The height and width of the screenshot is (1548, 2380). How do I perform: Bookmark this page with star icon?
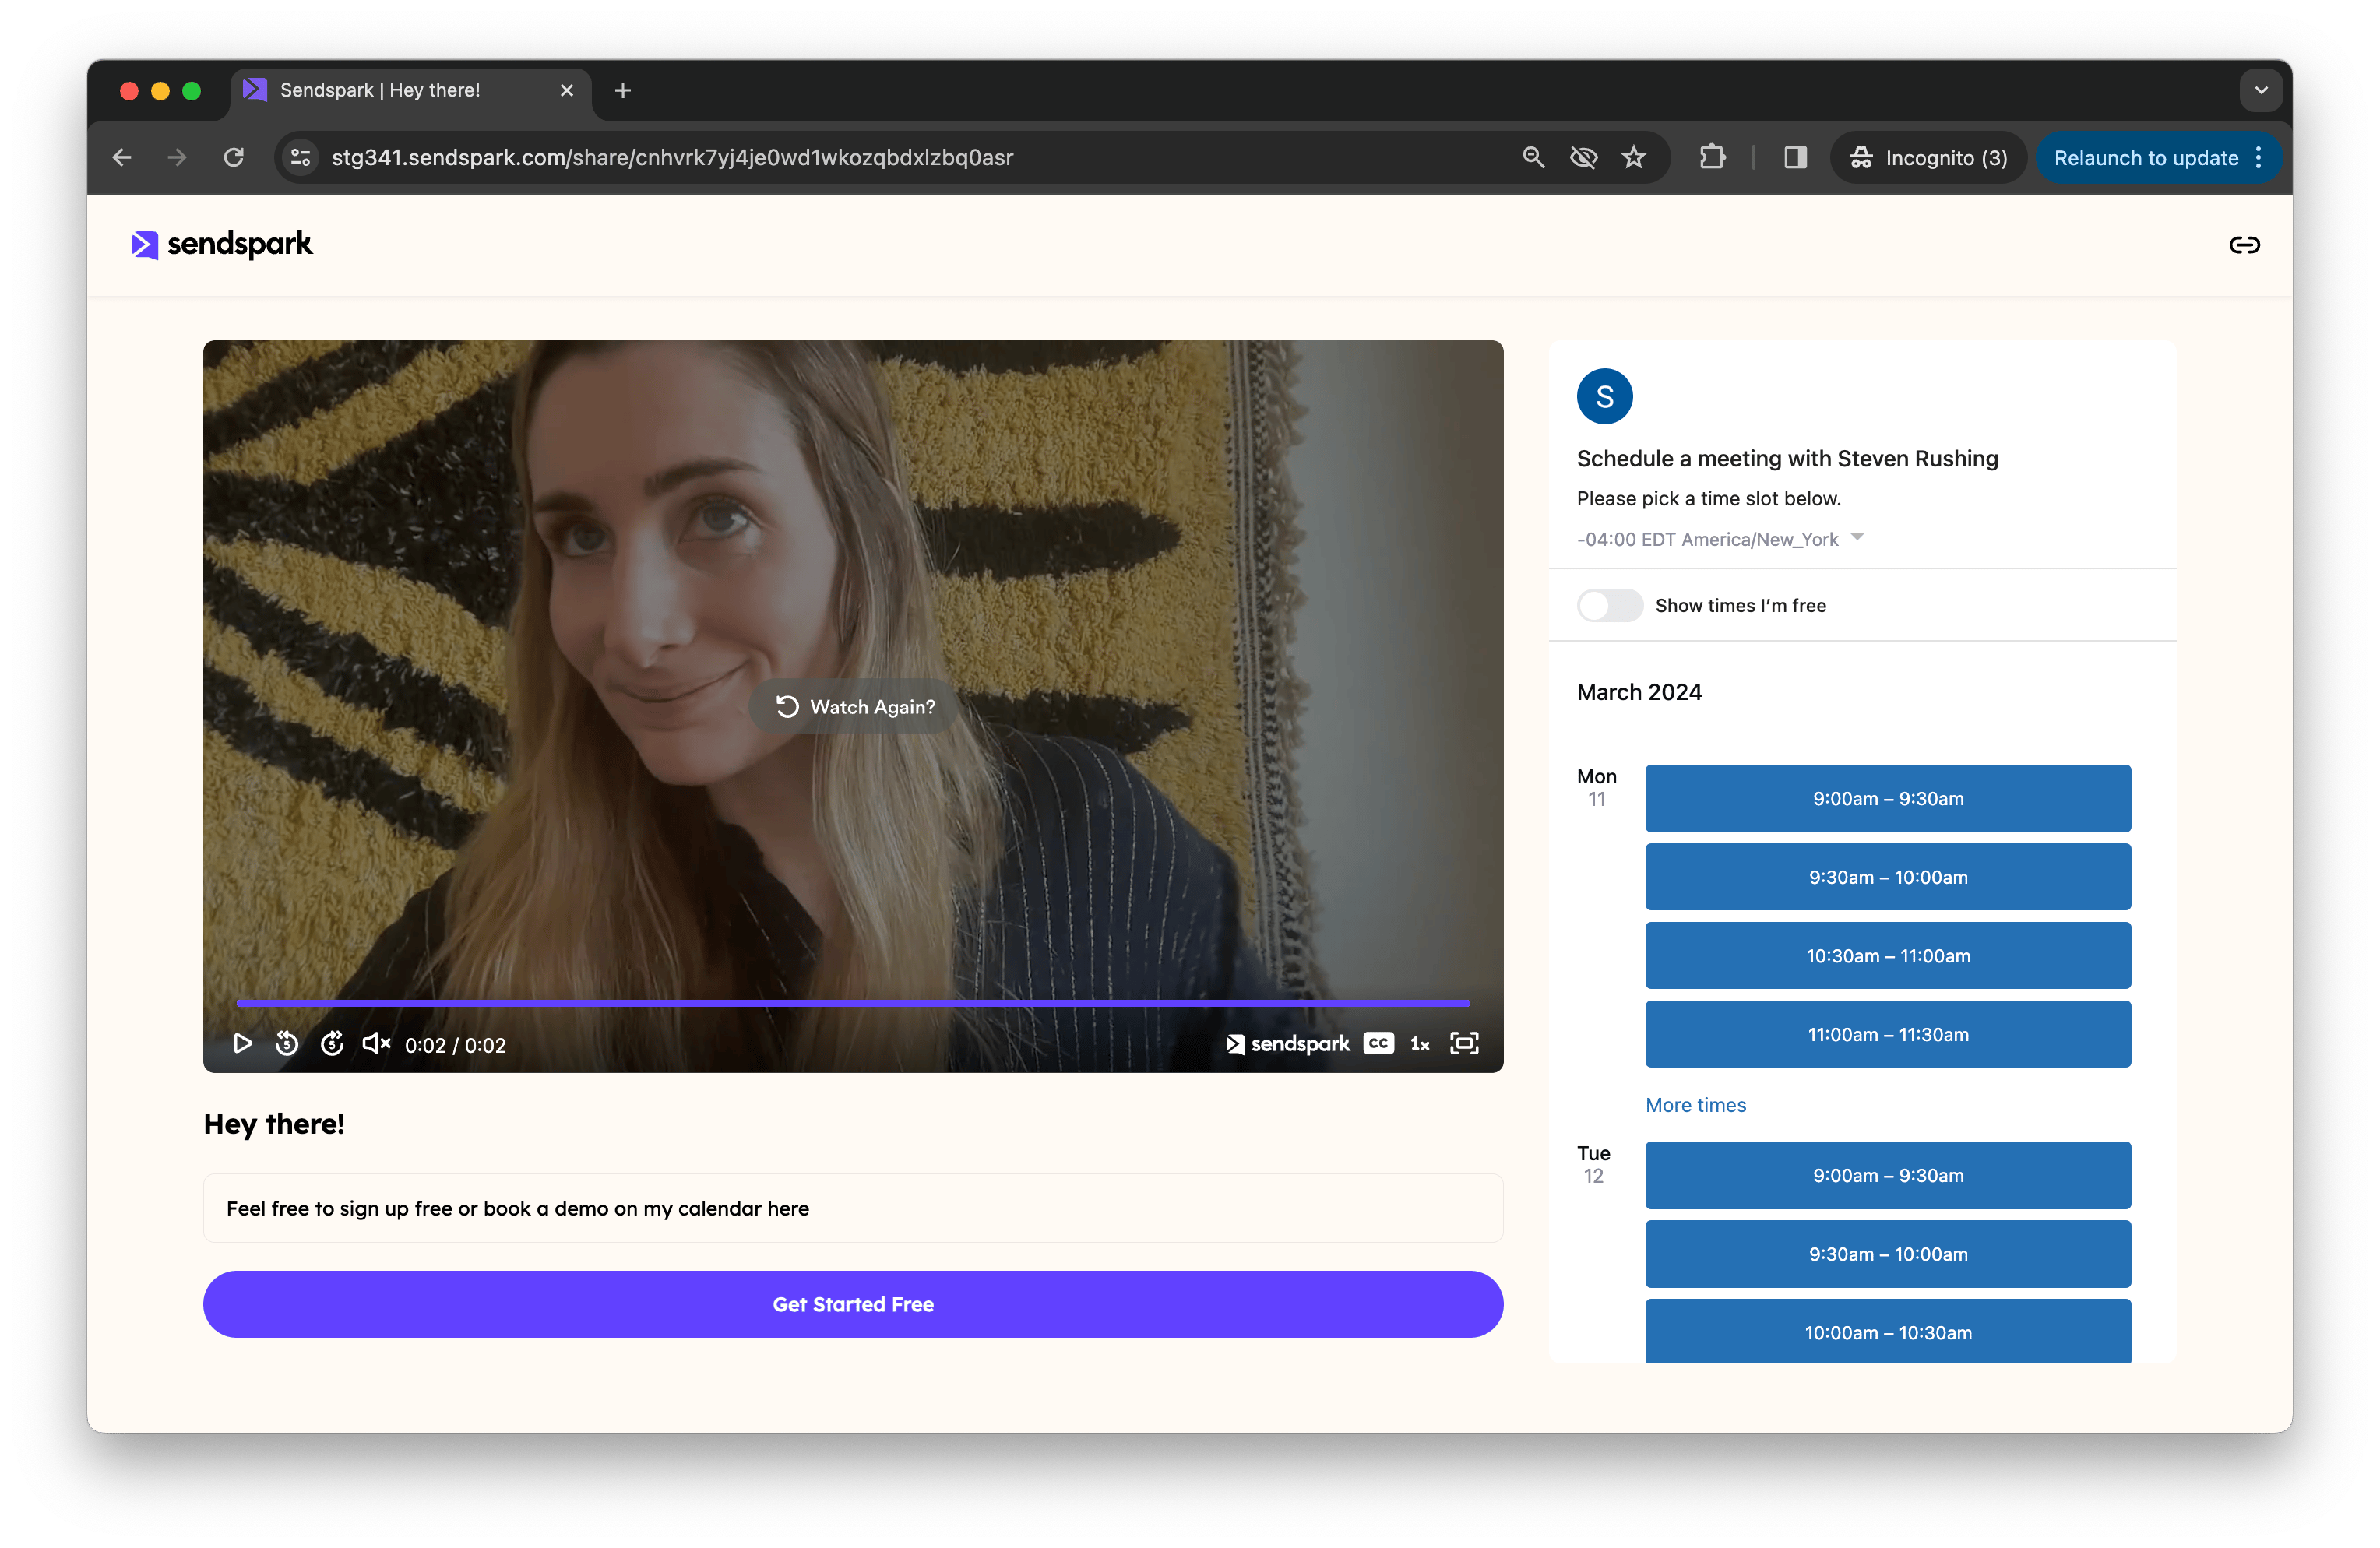[1634, 157]
